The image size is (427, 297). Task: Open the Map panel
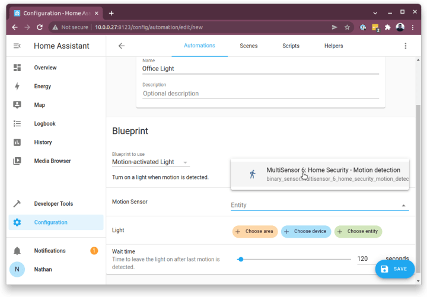coord(56,105)
